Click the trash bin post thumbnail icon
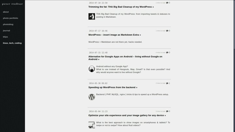This screenshot has height=132, width=235. 92,17
